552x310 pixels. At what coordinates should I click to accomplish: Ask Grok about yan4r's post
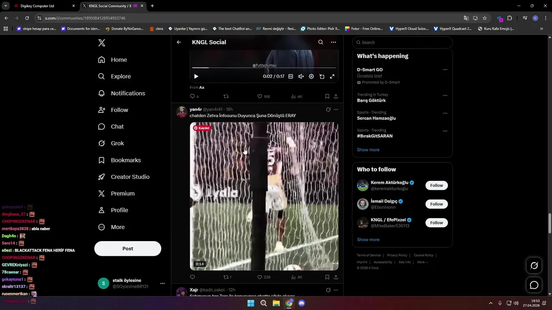pyautogui.click(x=328, y=109)
